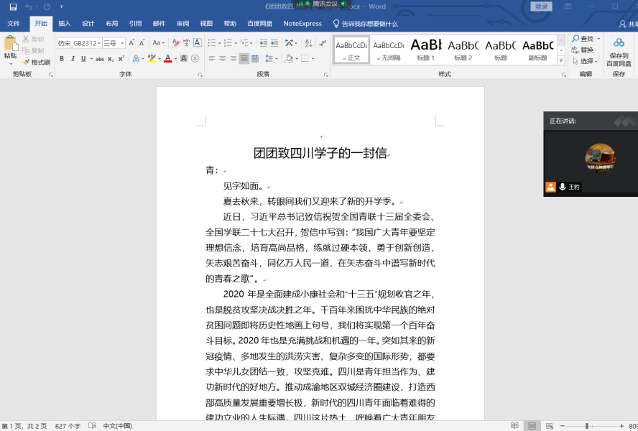638x431 pixels.
Task: Switch to the Layout (布局) tab
Action: click(x=111, y=24)
